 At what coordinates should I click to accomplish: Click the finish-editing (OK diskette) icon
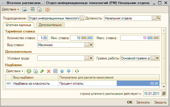coord(56,71)
